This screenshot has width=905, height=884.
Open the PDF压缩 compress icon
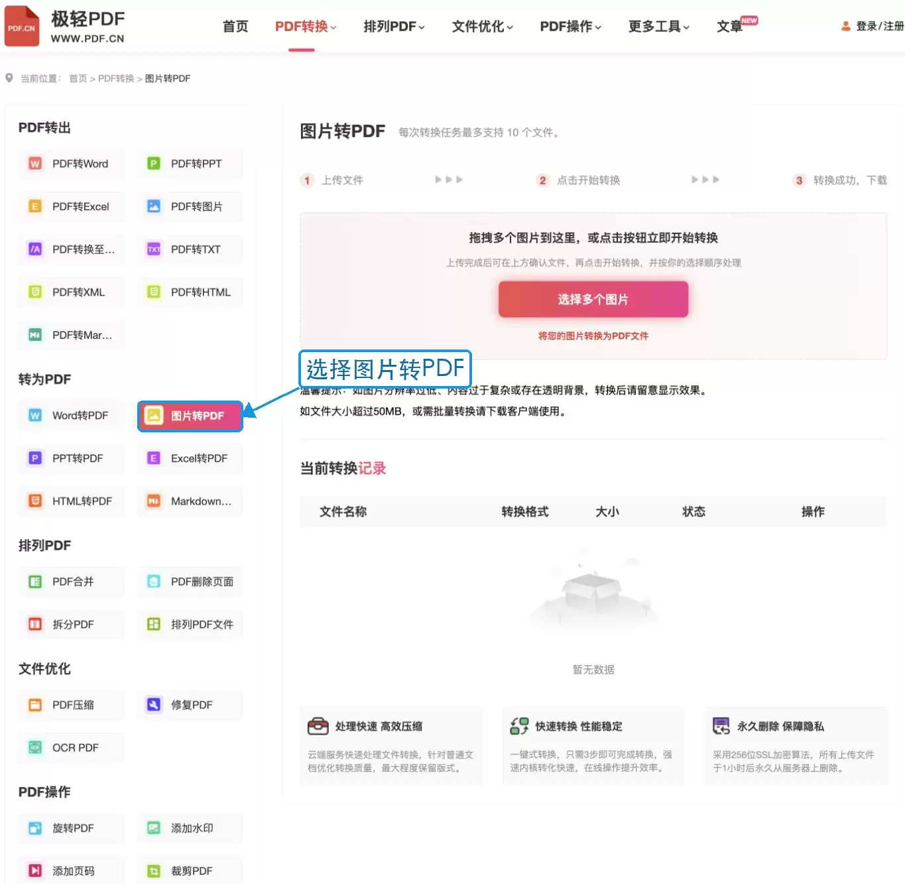(35, 705)
